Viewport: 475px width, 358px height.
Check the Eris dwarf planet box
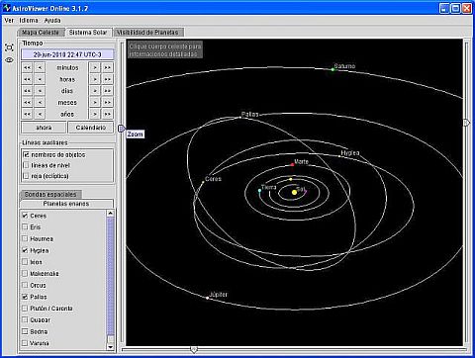[x=25, y=226]
